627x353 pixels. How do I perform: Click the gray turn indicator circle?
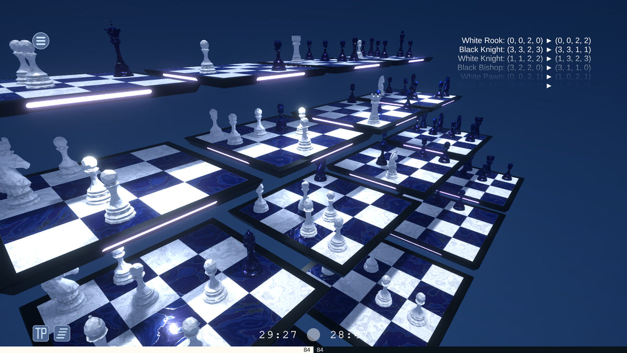(313, 335)
